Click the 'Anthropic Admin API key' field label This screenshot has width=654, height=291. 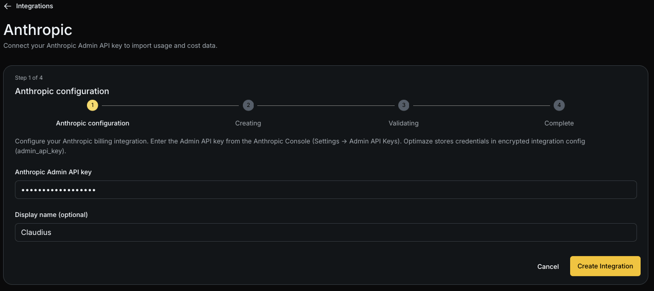54,172
